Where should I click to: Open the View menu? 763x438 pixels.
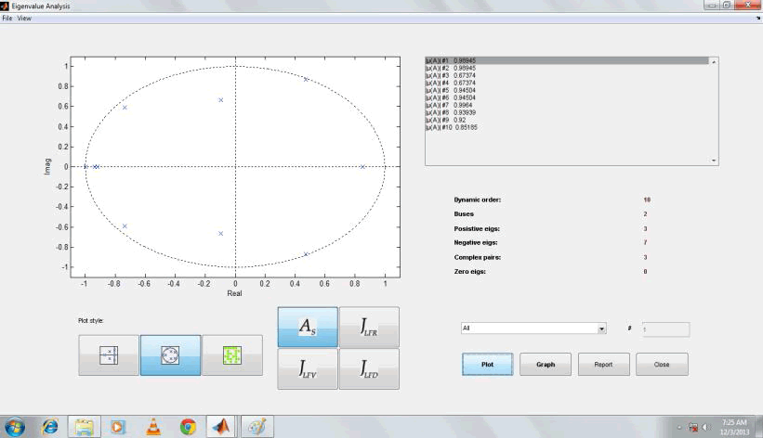(24, 19)
